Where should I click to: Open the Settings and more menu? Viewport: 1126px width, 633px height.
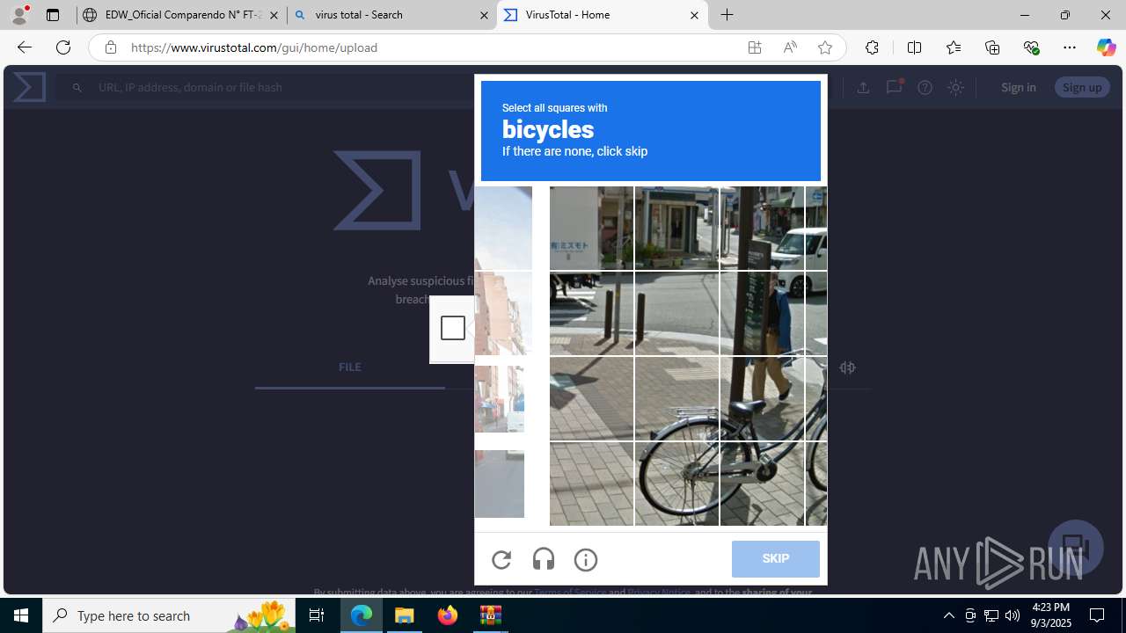(x=1070, y=47)
